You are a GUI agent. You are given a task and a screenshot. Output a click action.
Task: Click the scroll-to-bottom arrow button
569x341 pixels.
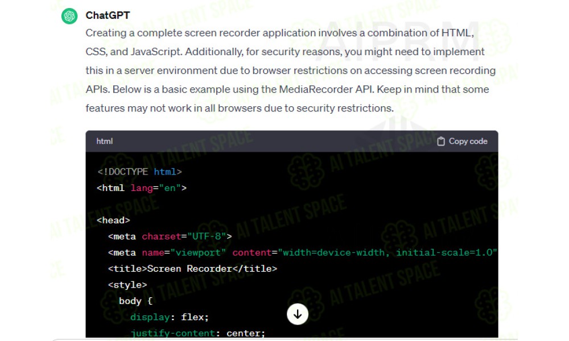298,314
